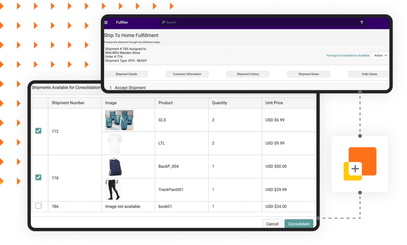
Task: Open the hamburger menu in Fulfiller header
Action: (x=106, y=23)
